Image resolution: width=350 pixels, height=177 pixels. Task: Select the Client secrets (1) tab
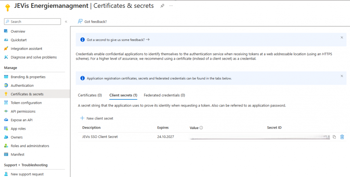click(123, 95)
